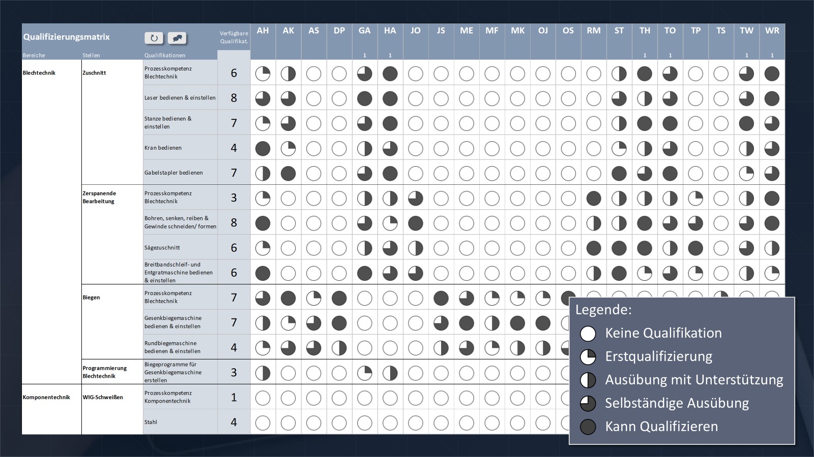
Task: Click AH full circle in Kran bedienen row
Action: [263, 148]
